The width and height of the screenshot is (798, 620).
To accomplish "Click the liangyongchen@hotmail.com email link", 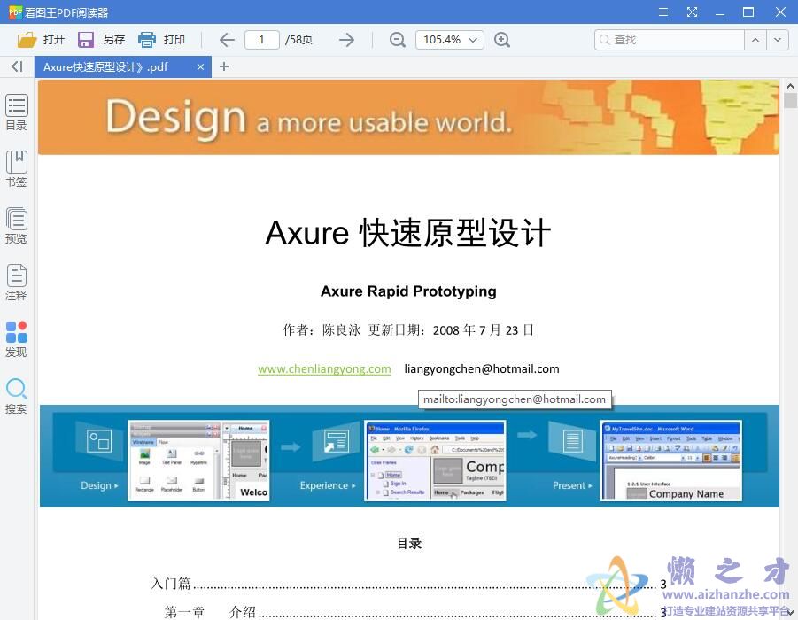I will tap(482, 369).
